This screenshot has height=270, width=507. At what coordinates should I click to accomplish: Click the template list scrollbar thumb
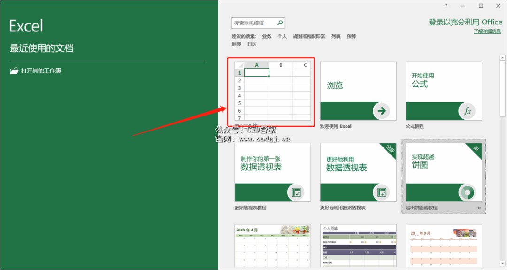[x=502, y=89]
